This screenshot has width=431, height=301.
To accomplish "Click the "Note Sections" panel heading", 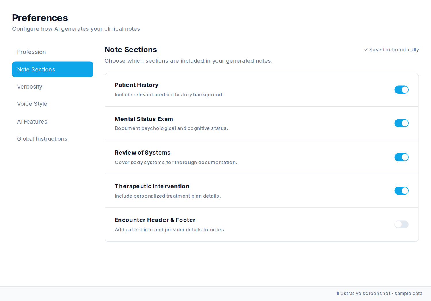I will [131, 50].
